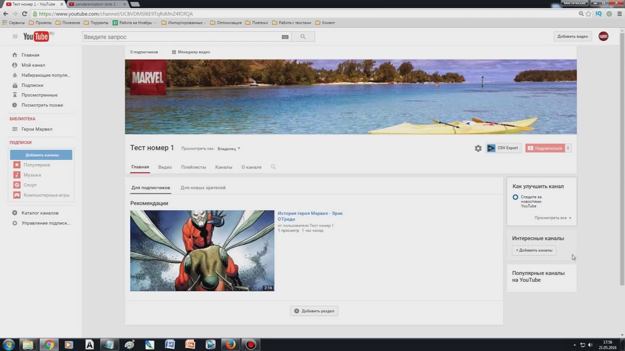Expand the Владелец view-as dropdown

tap(229, 149)
